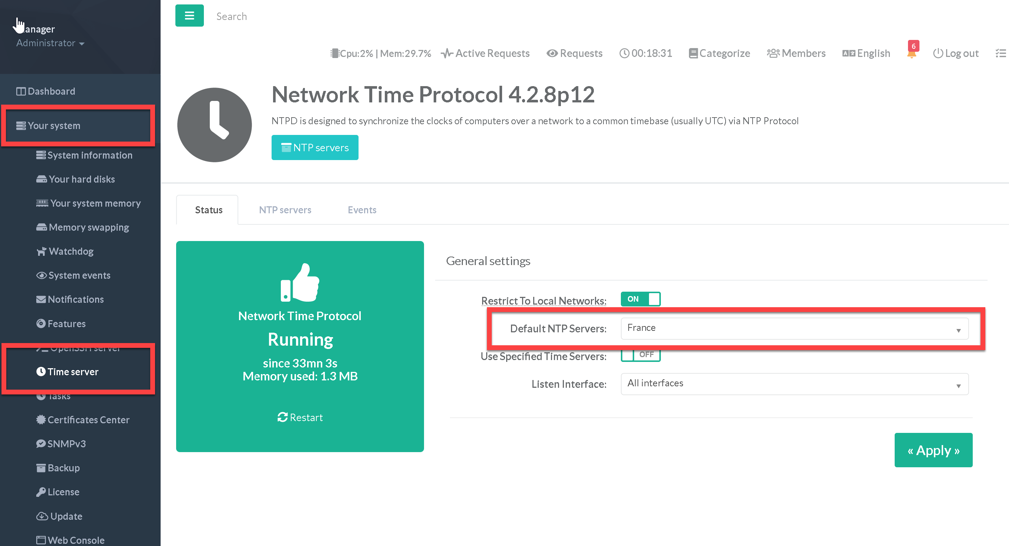Open the Certificates Center icon entry
The width and height of the screenshot is (1009, 546).
coord(41,420)
